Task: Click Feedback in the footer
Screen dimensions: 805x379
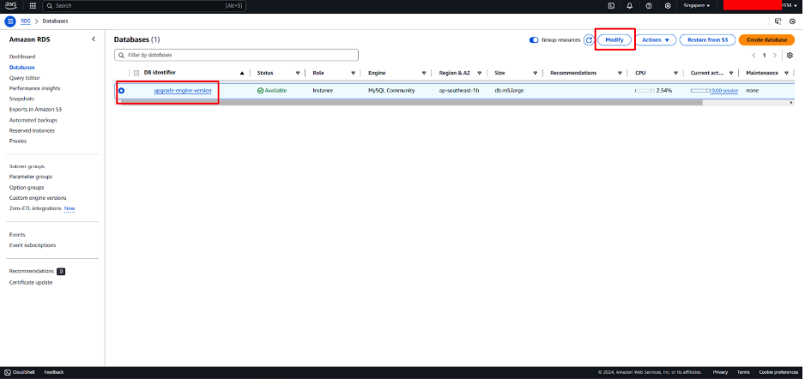Action: pyautogui.click(x=54, y=372)
